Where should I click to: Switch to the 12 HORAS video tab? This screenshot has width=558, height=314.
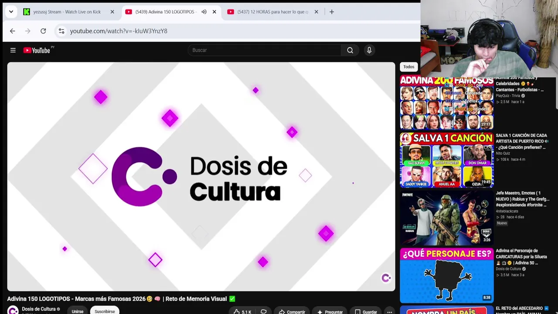(273, 12)
